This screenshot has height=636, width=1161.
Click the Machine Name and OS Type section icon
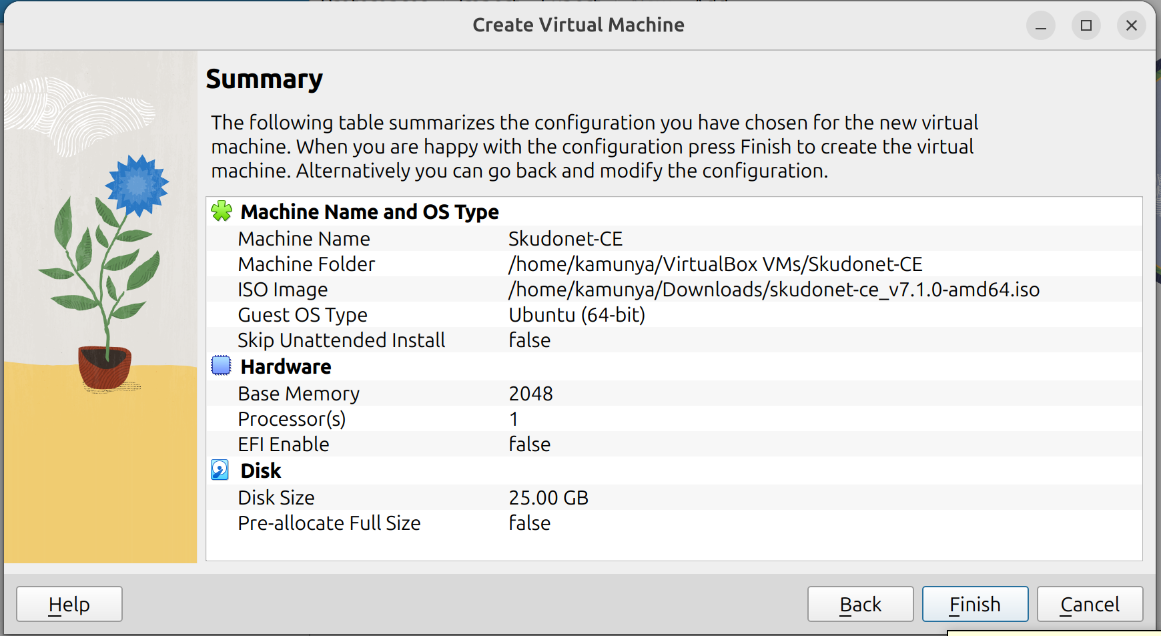click(x=222, y=212)
